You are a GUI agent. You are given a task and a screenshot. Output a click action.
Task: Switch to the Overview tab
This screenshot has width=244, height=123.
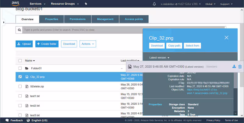click(x=27, y=19)
